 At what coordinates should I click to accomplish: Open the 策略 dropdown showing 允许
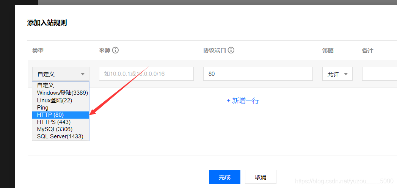coord(337,74)
